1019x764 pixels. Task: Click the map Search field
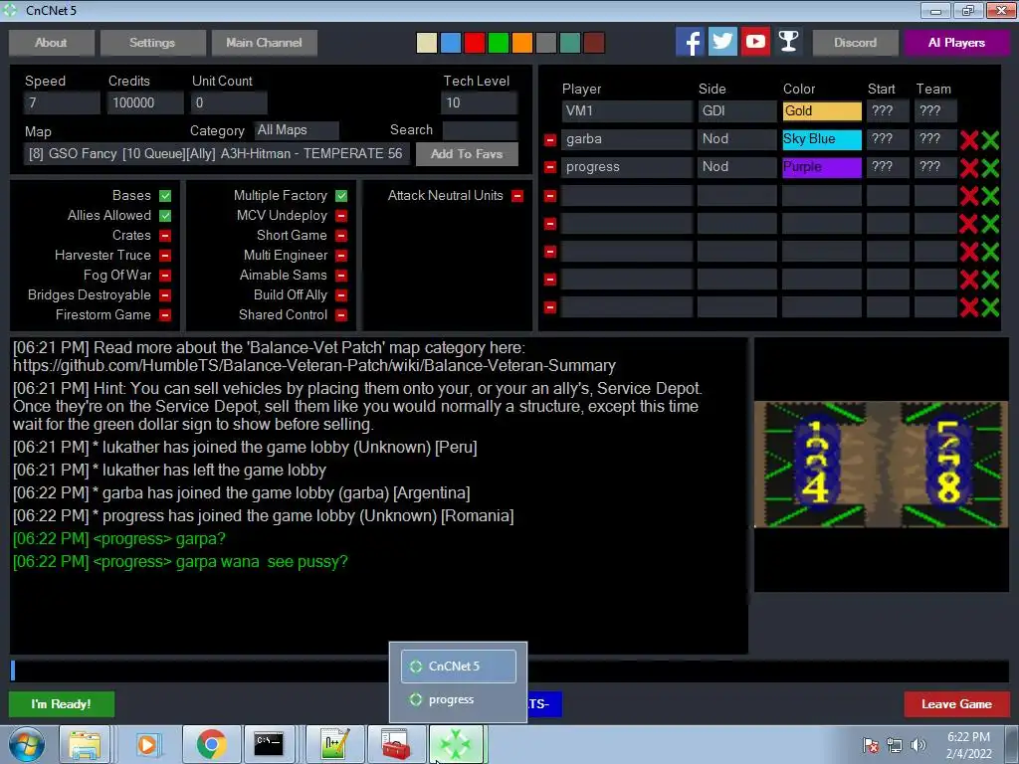[x=480, y=130]
